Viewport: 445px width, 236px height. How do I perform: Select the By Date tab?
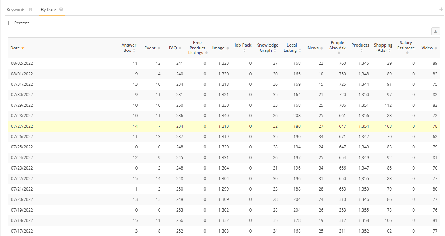click(x=48, y=10)
